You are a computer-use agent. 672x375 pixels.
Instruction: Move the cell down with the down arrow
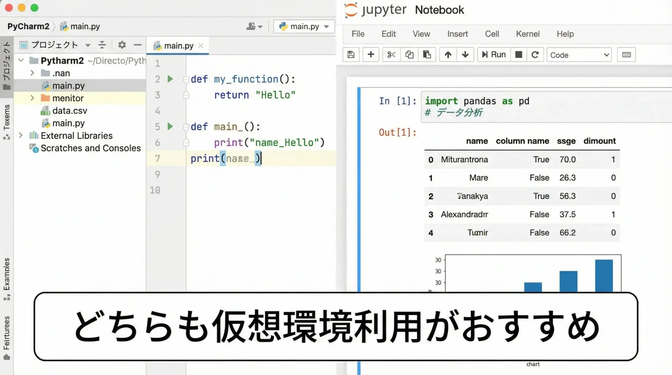[x=465, y=55]
